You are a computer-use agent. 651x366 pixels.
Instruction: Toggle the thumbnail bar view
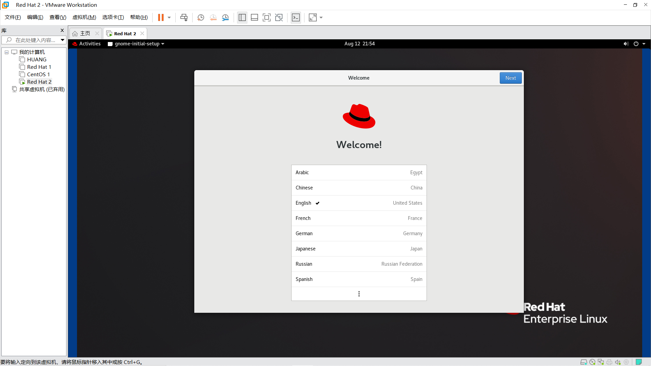(254, 18)
